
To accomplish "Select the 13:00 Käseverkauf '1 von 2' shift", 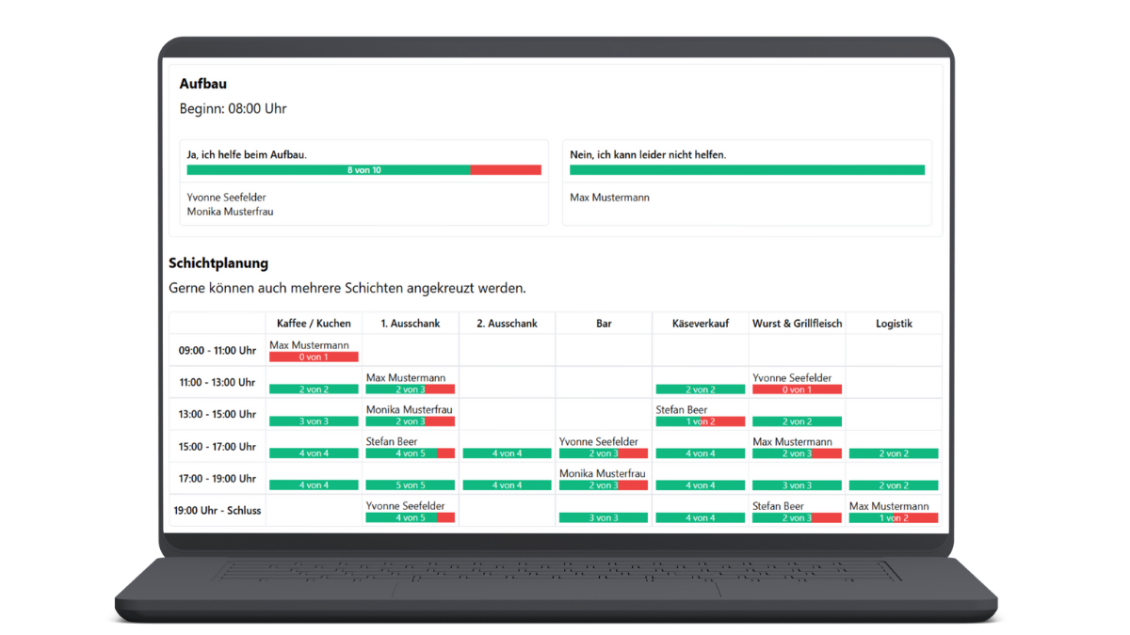I will pos(700,421).
